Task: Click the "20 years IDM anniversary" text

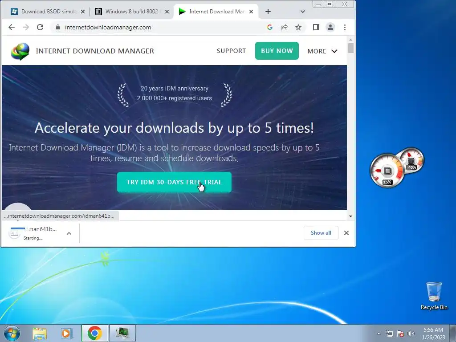Action: coord(175,89)
